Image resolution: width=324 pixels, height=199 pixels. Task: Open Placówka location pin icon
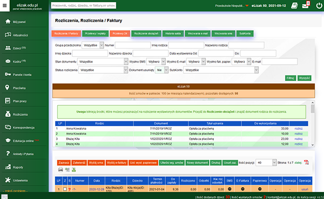7,87
